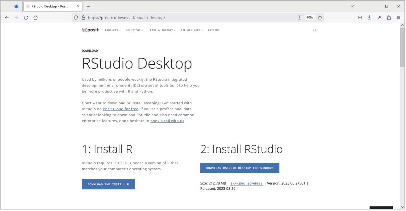Close the RStudio Desktop tab

(x=78, y=6)
